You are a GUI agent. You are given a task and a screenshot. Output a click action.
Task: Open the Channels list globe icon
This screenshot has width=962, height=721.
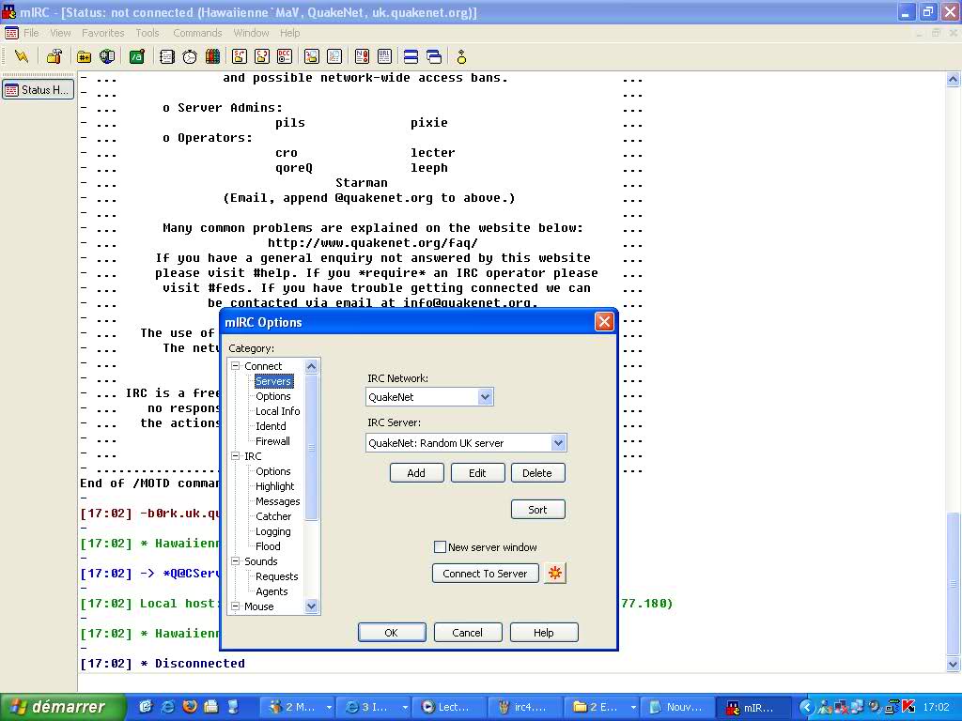pyautogui.click(x=107, y=56)
